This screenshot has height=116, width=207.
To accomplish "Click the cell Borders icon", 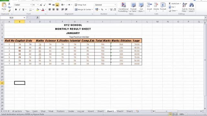I will 30,9.
